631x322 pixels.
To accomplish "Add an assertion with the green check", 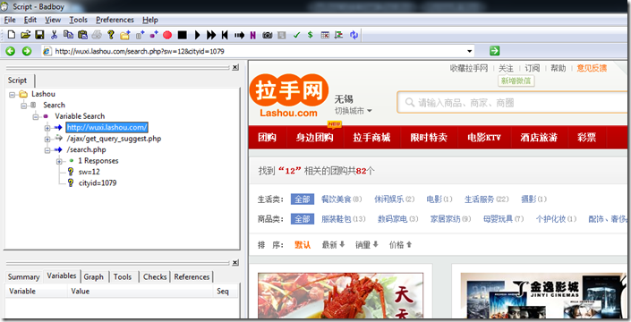I will coord(296,35).
